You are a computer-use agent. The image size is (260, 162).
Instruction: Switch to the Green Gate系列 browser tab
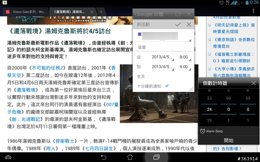coord(26,12)
